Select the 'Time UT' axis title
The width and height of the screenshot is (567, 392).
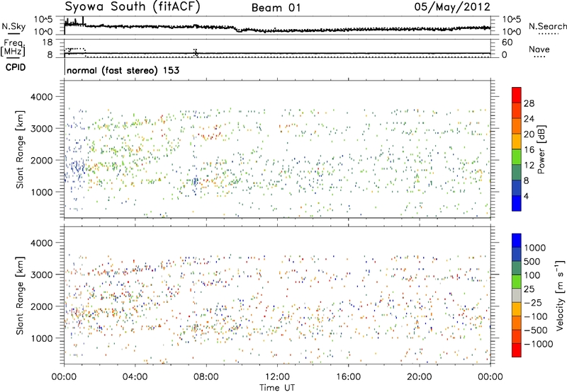[x=277, y=388]
